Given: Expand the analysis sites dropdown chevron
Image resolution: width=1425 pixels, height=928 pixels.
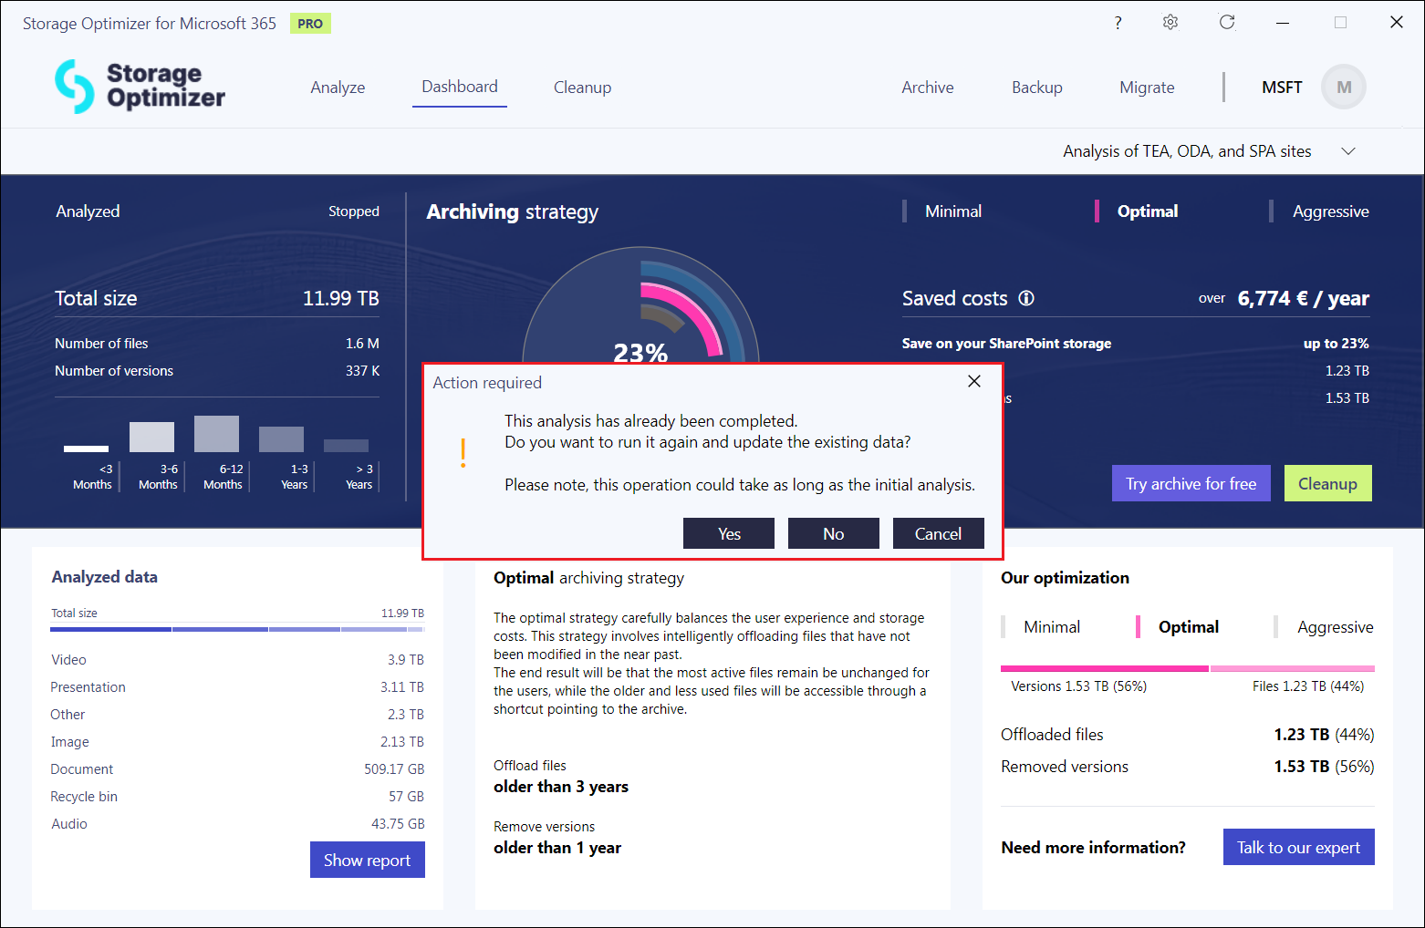Looking at the screenshot, I should (1348, 151).
